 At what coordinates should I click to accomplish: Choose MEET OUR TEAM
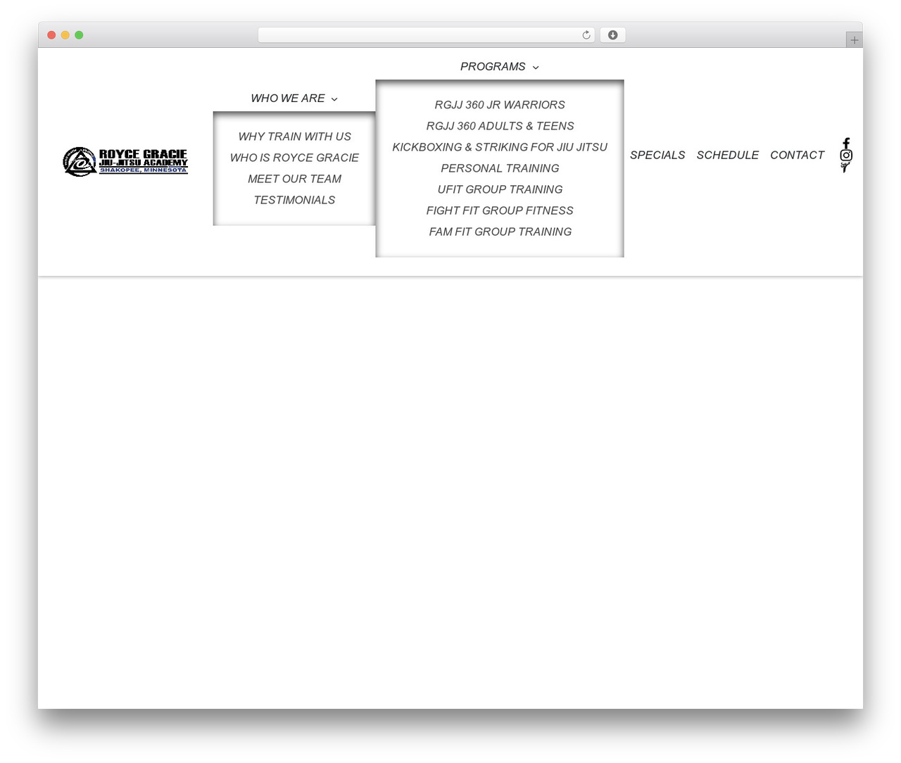(x=294, y=179)
